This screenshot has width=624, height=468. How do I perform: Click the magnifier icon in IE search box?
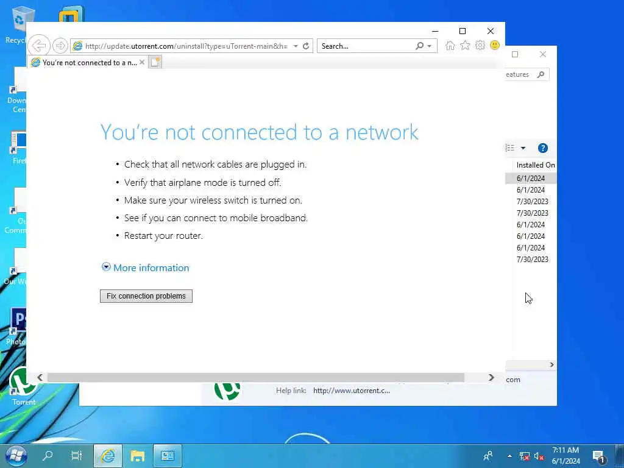(x=419, y=46)
